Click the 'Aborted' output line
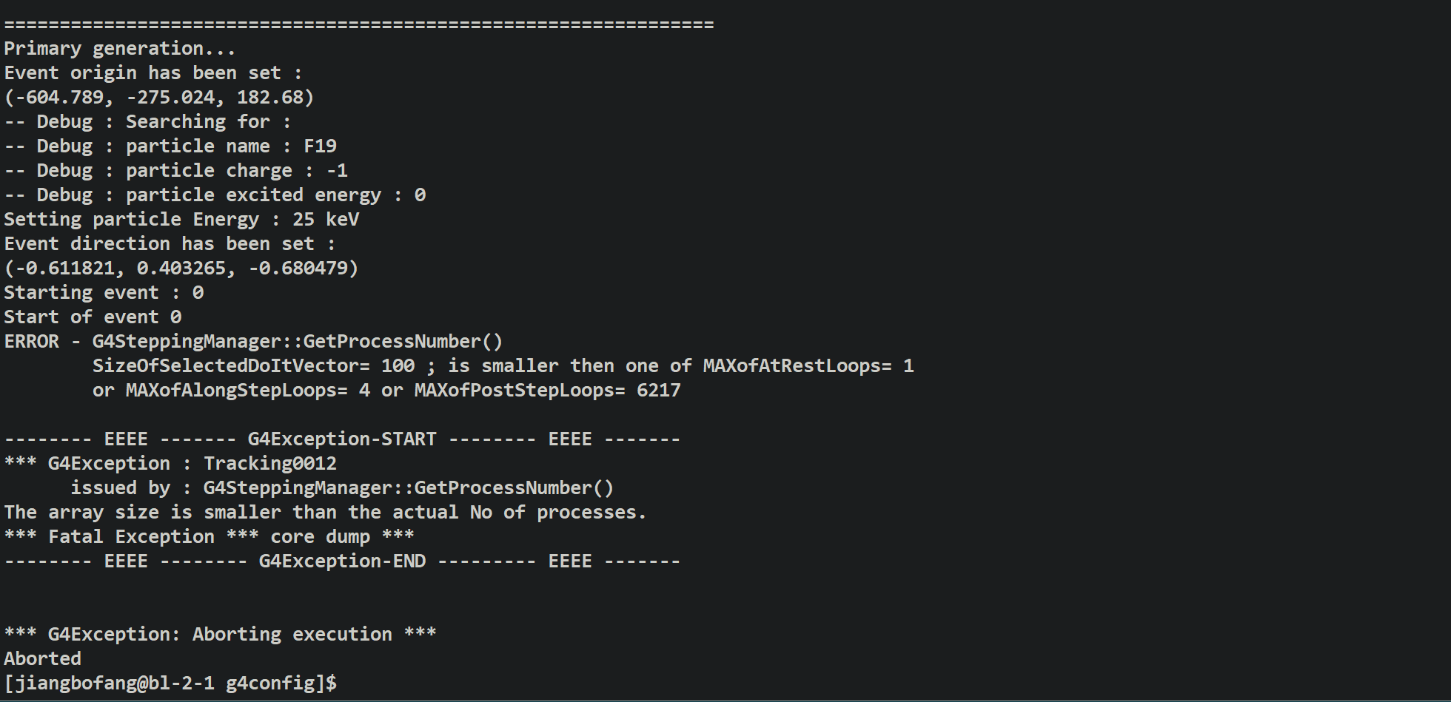This screenshot has height=702, width=1451. click(x=43, y=658)
